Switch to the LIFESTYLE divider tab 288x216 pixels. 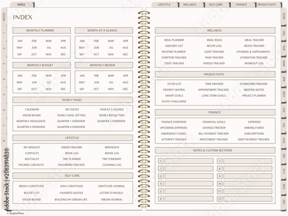pos(164,5)
